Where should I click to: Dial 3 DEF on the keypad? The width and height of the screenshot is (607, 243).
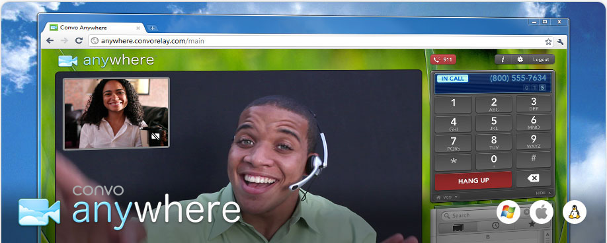click(x=534, y=104)
